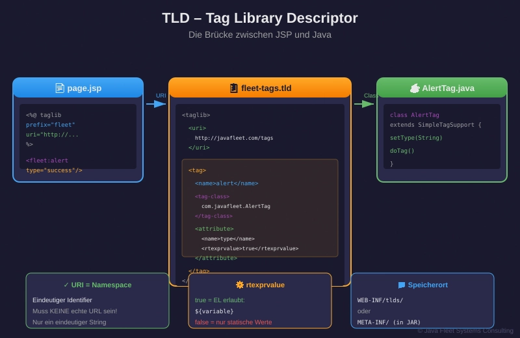The image size is (520, 338).
Task: Select the orange fleet-tags.tld header bar
Action: pos(260,88)
